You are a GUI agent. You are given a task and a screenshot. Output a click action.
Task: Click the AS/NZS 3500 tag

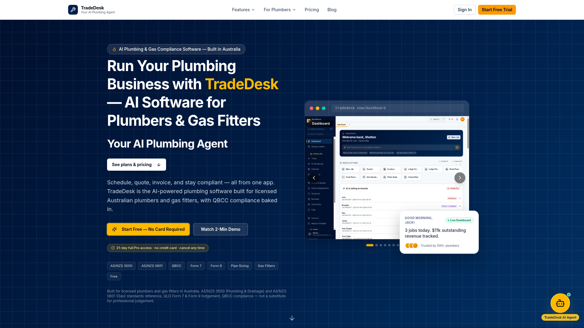(x=121, y=266)
